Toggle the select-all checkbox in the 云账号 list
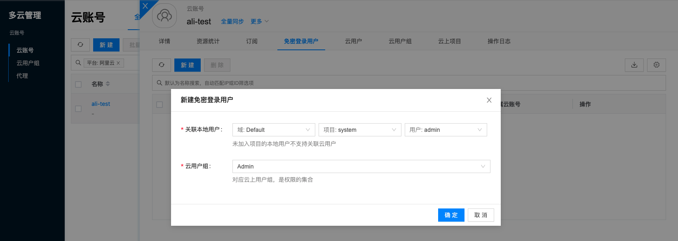The width and height of the screenshot is (678, 241). pos(78,84)
